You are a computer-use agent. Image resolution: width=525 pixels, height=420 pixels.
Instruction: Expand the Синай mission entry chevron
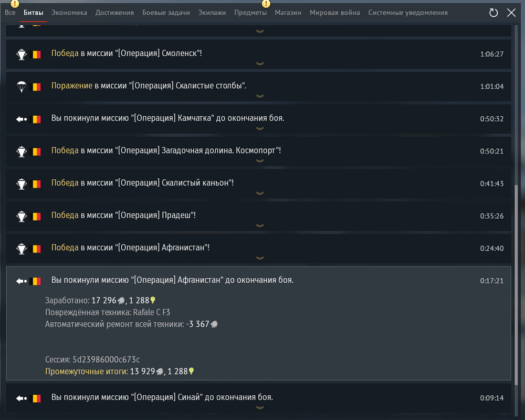click(x=259, y=408)
